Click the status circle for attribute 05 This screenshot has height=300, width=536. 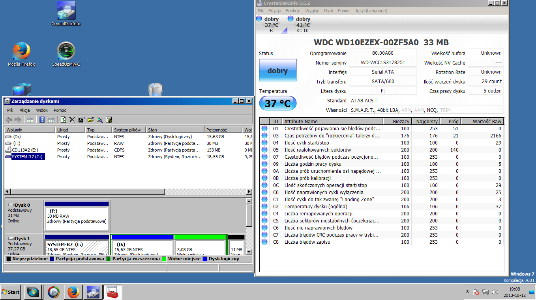coord(264,150)
